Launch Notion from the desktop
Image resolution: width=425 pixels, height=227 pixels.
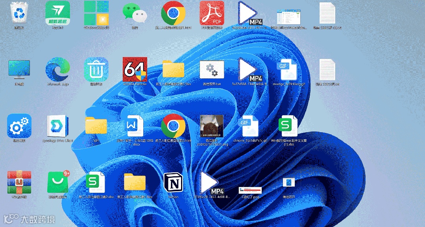[173, 182]
